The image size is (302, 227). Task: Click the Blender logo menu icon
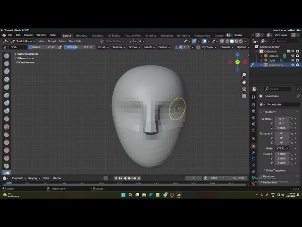(4, 35)
